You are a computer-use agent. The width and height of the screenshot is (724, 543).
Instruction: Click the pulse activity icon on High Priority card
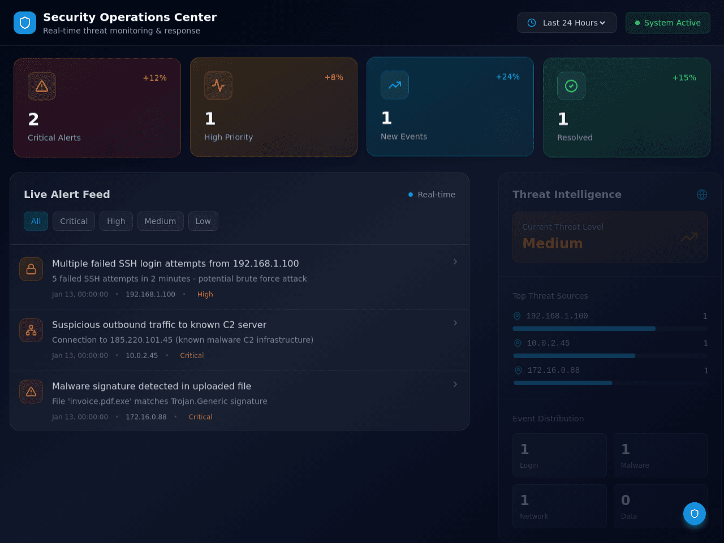point(218,85)
